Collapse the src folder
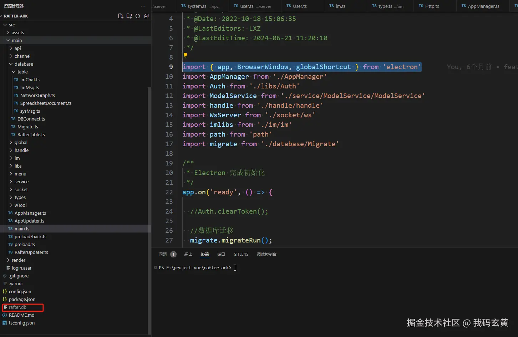The image size is (518, 337). click(5, 25)
